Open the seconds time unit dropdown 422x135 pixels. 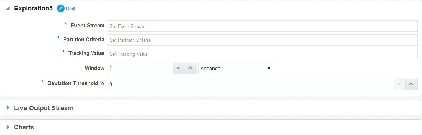236,69
